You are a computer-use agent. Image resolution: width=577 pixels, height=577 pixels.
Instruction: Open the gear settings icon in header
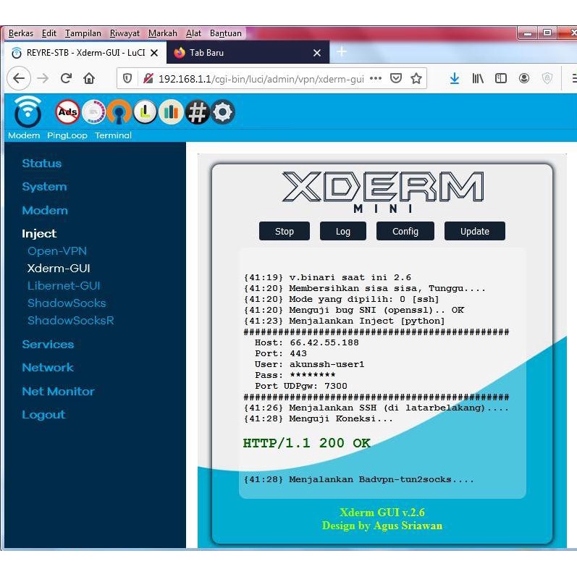tap(222, 111)
